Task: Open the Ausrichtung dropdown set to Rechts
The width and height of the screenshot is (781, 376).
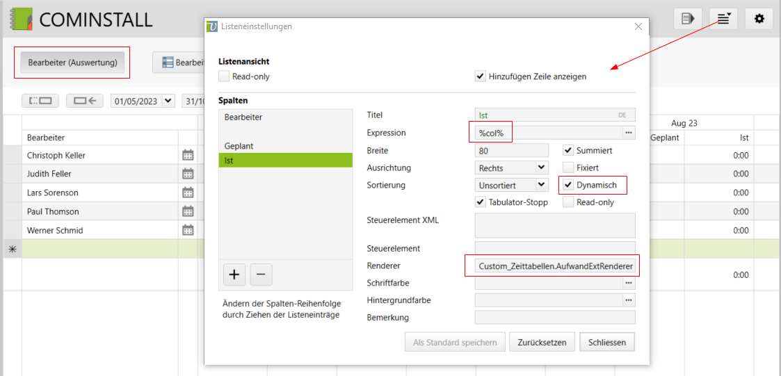Action: tap(541, 167)
